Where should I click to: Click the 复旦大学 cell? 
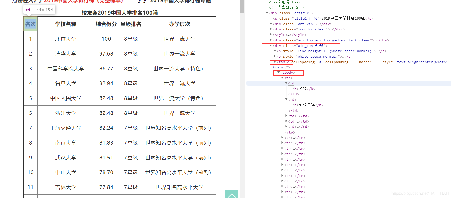(x=66, y=83)
